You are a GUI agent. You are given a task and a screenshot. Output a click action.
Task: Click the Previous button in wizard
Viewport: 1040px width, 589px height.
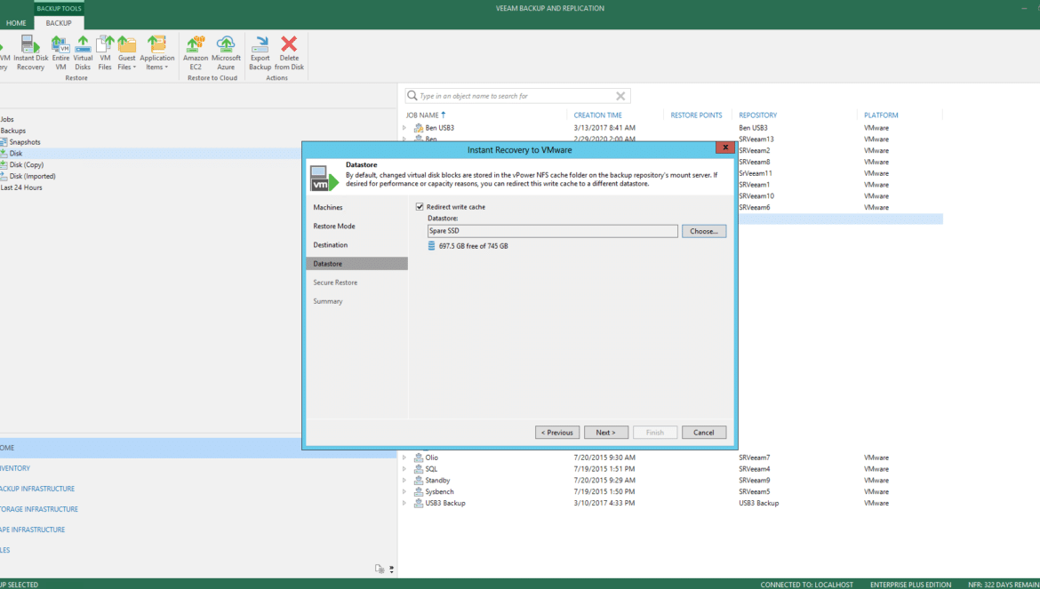pos(557,433)
